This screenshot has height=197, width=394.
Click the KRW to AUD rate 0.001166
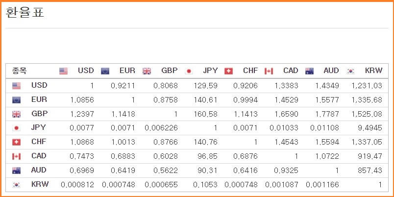pos(322,185)
